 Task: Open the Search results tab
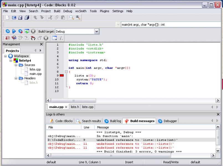tap(89, 121)
